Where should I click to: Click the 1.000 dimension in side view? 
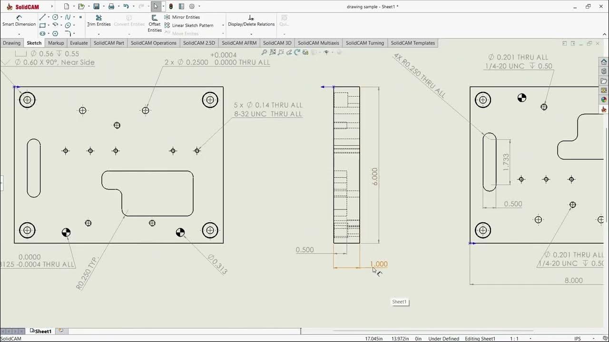click(379, 264)
